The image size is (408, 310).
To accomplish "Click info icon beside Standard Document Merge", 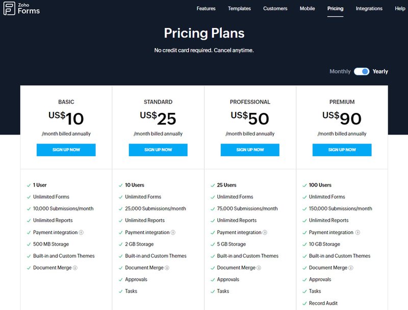I will point(167,268).
